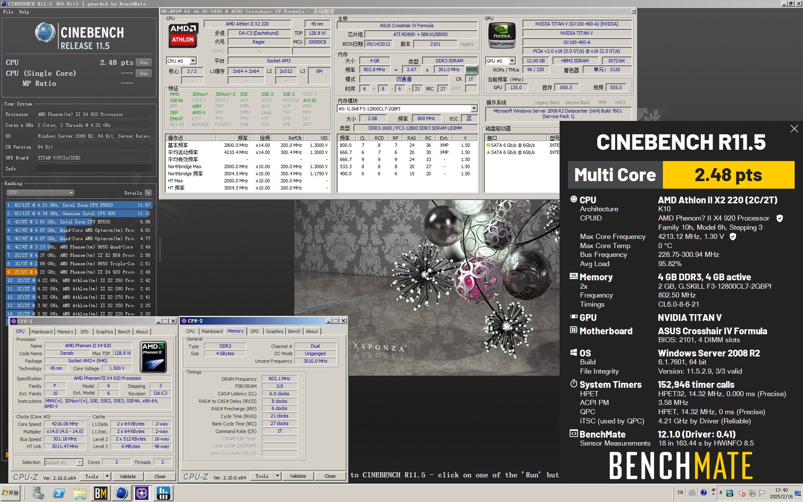Click Tools button in left CPU-Z window
The height and width of the screenshot is (502, 803).
tap(92, 476)
